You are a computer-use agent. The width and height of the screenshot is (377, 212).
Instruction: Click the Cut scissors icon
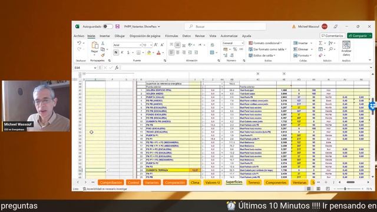[x=103, y=43]
